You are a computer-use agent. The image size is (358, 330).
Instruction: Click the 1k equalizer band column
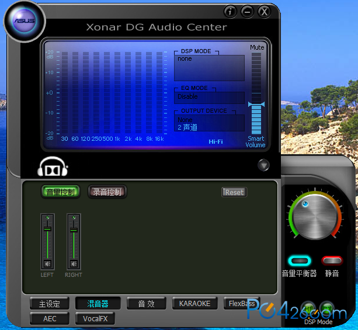tap(117, 92)
